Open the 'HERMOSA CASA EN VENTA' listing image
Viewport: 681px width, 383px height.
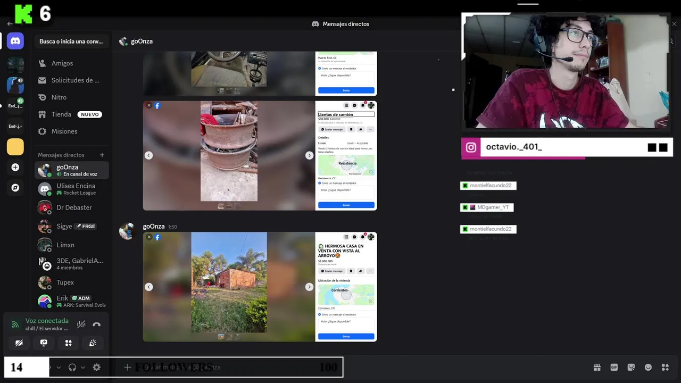(260, 287)
